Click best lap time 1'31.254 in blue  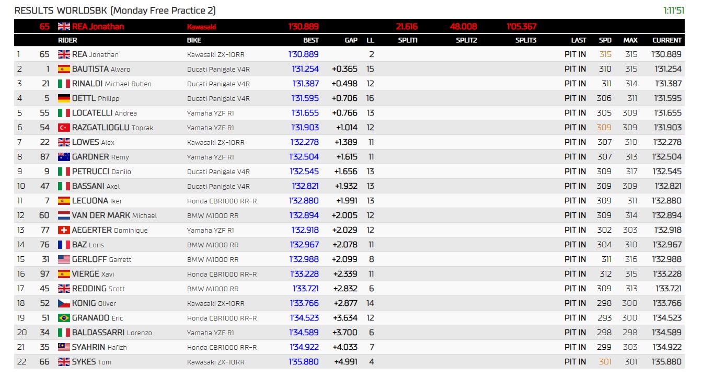click(305, 68)
